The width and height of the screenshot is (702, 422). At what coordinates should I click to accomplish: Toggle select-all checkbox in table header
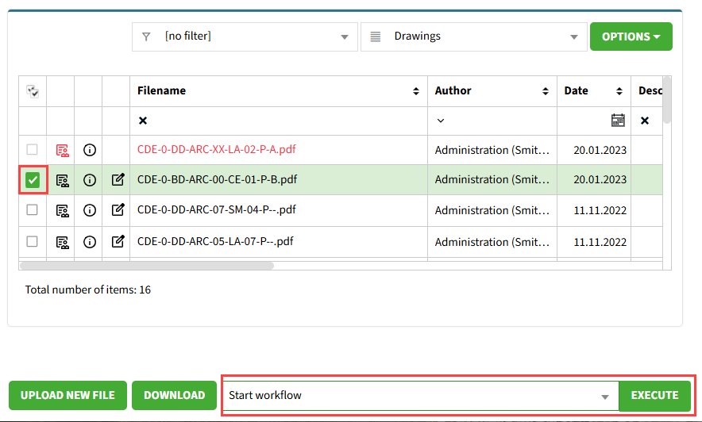click(33, 91)
